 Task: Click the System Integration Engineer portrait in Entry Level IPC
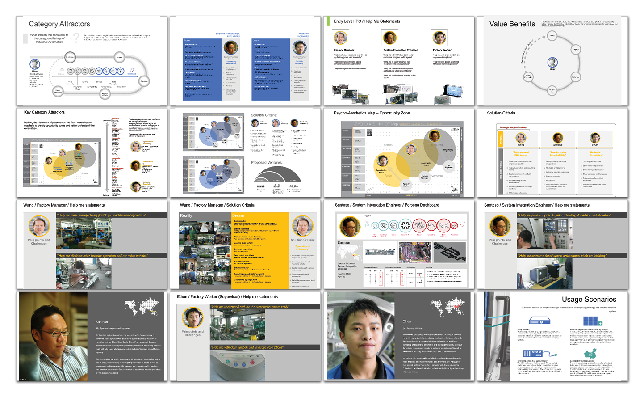click(389, 38)
